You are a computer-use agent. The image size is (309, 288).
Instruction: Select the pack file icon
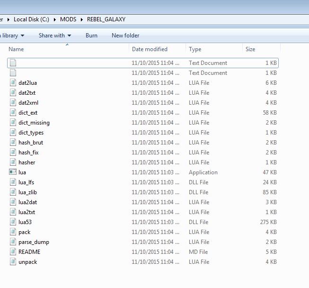click(13, 232)
